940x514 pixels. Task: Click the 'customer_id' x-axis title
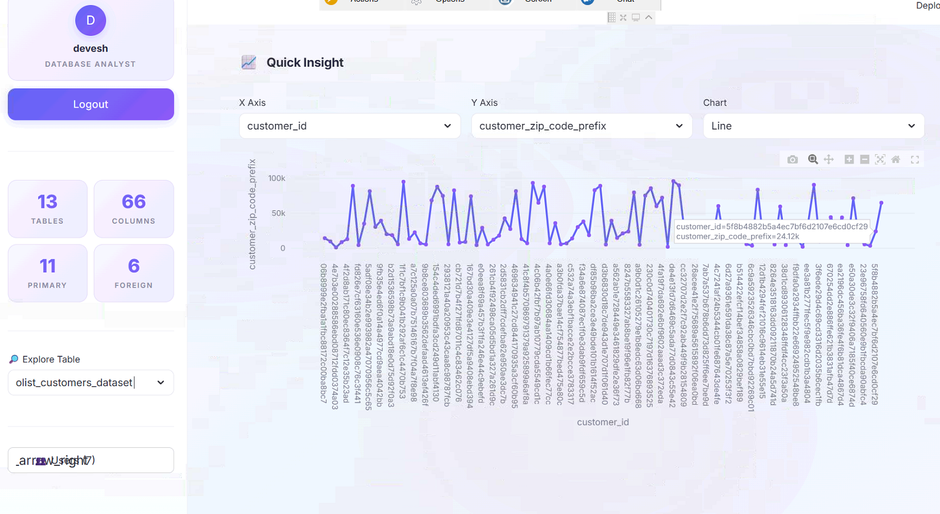pos(603,422)
